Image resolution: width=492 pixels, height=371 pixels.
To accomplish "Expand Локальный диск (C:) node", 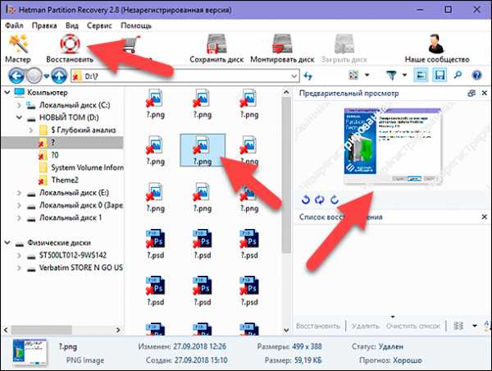I will 19,105.
